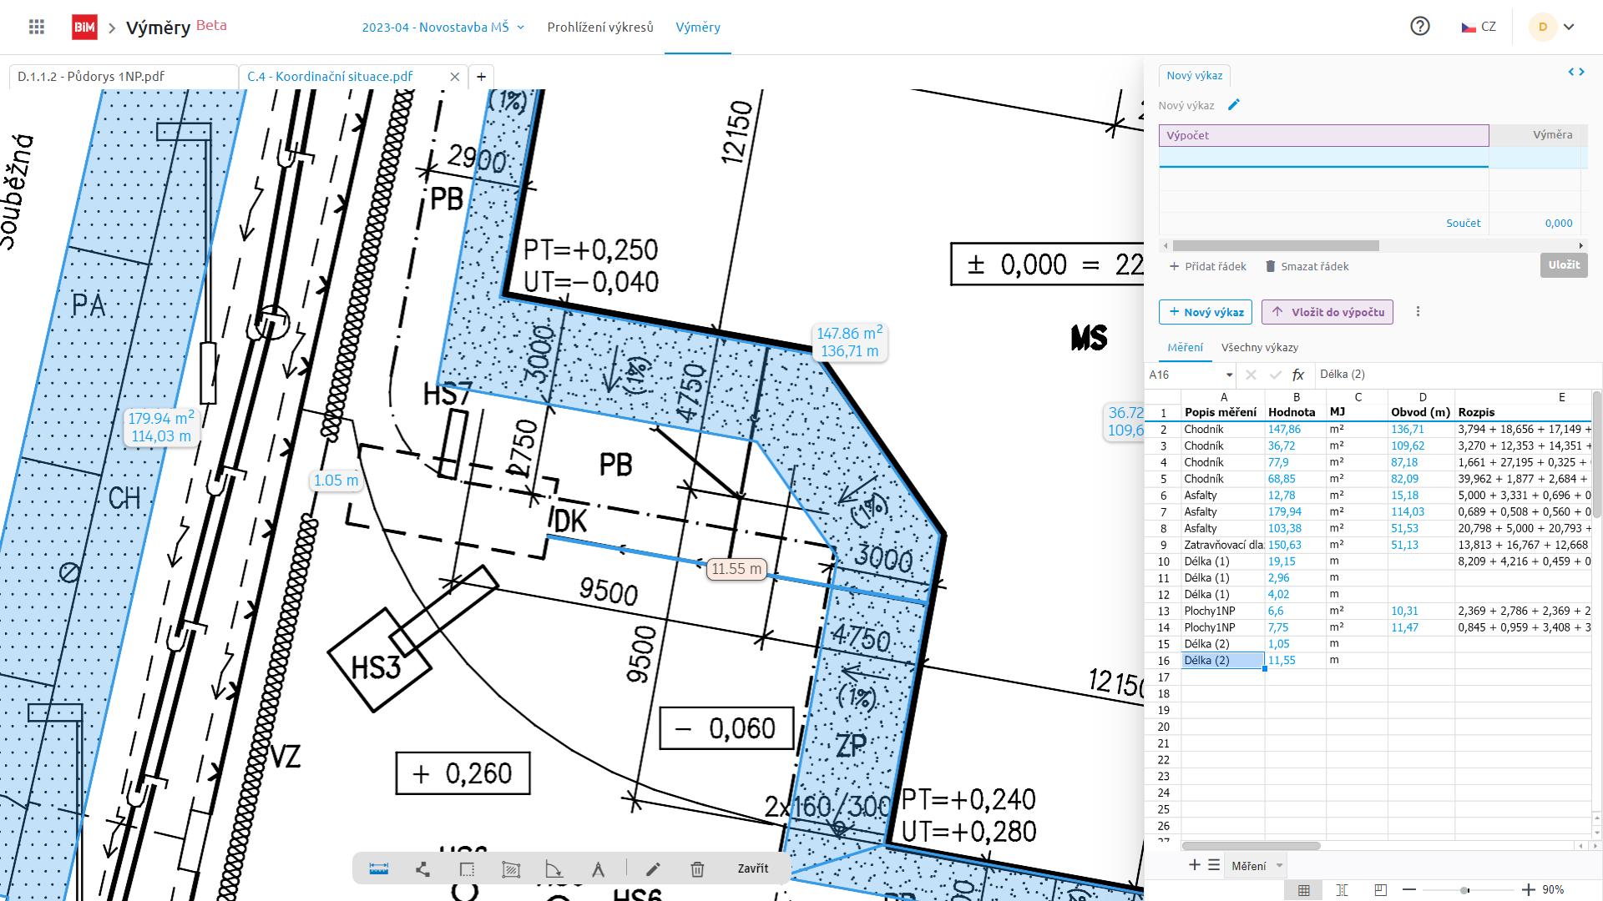
Task: Select the hatched polygon area tool
Action: click(511, 869)
